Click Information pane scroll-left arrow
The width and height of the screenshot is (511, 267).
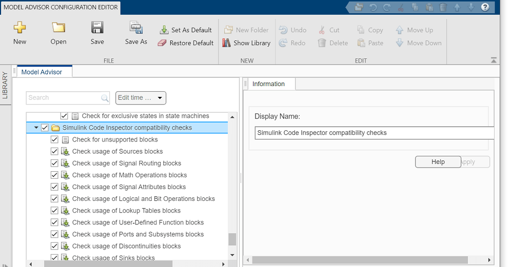click(248, 260)
